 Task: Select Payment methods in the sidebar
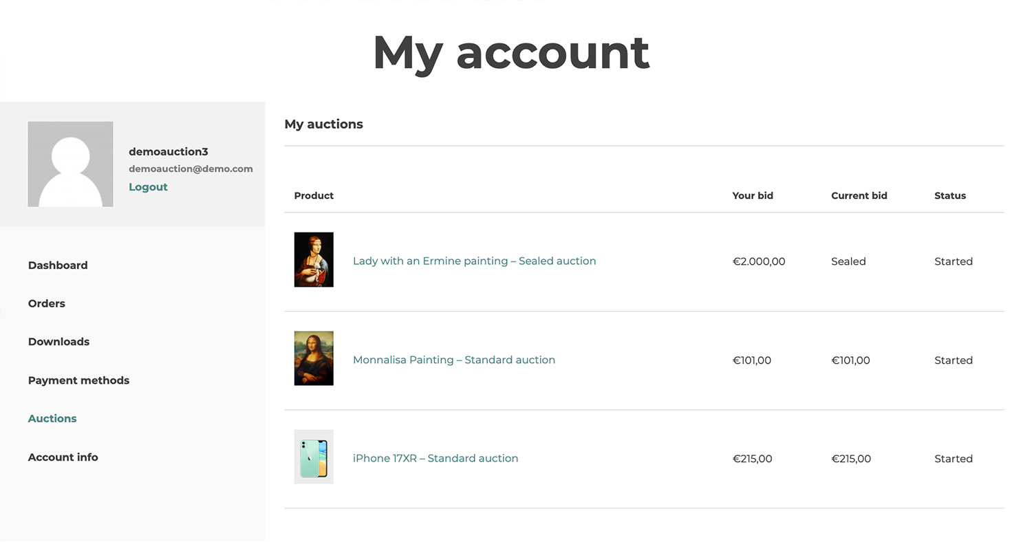pos(78,380)
